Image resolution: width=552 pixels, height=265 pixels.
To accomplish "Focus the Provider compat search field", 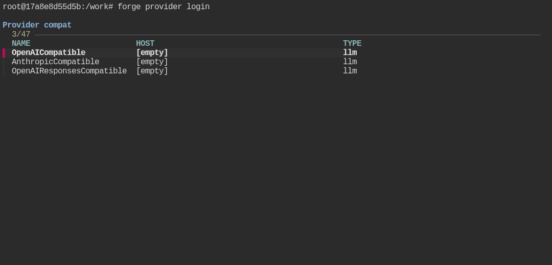I will click(37, 25).
